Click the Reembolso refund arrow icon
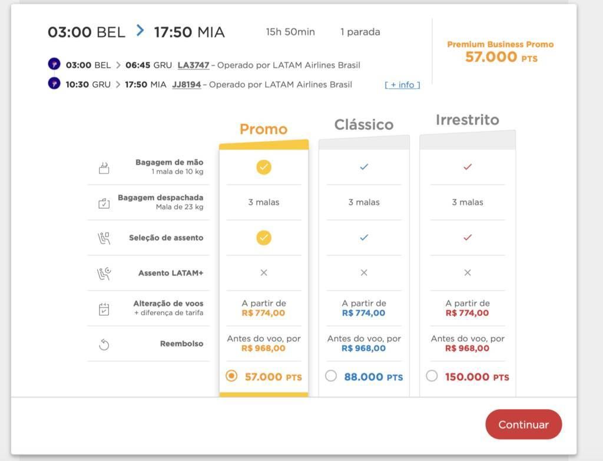Image resolution: width=603 pixels, height=461 pixels. (x=104, y=345)
